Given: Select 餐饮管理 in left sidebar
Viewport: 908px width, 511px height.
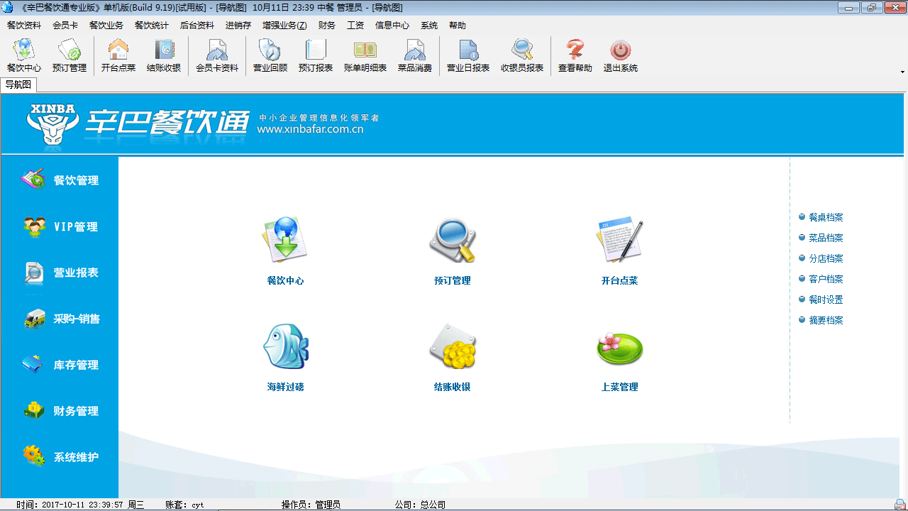Looking at the screenshot, I should (60, 180).
